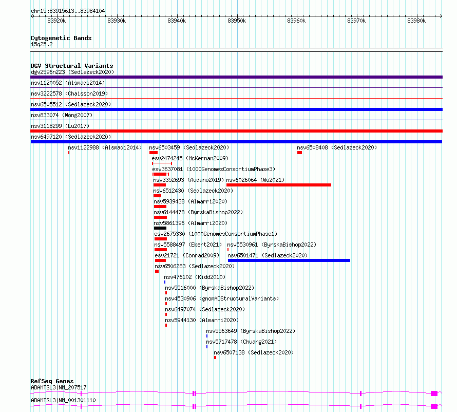Select the blue nsv6501471 variant bar
The width and height of the screenshot is (457, 412).
pos(289,260)
